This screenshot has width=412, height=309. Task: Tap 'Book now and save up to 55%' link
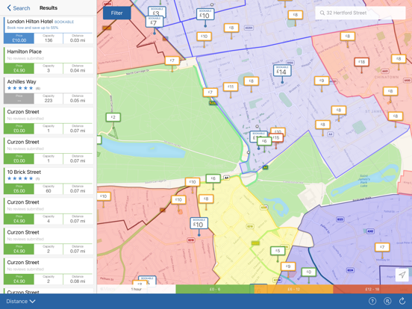click(33, 28)
